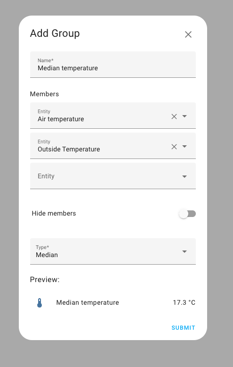This screenshot has height=367, width=233.
Task: Click the Members section heading
Action: click(x=44, y=94)
